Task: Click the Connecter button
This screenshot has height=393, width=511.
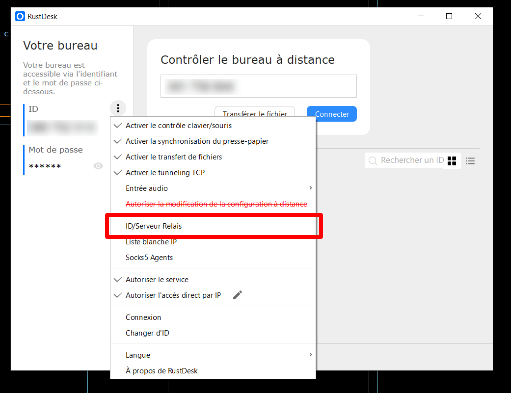Action: click(332, 114)
